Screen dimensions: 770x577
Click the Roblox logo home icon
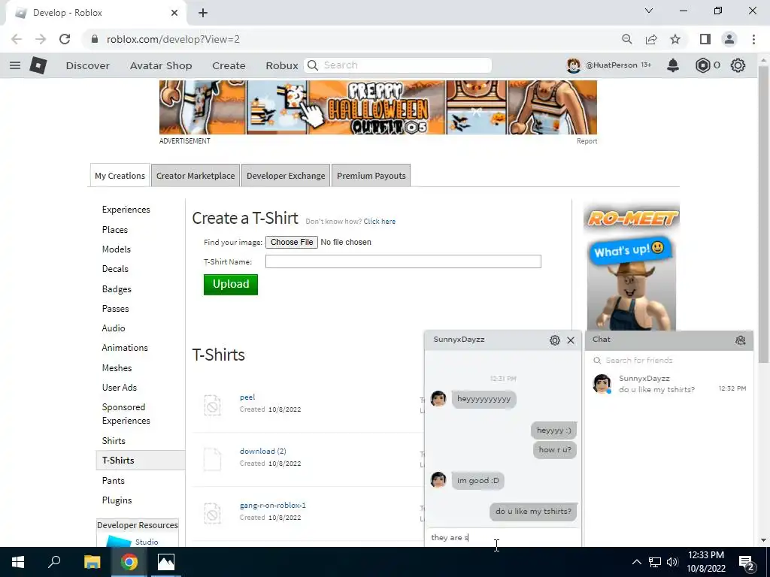coord(38,65)
